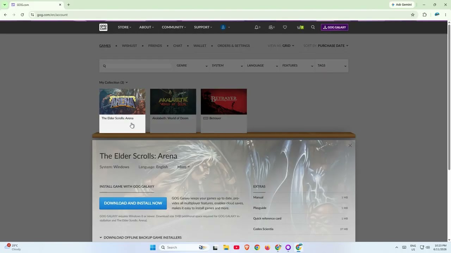Viewport: 451px width, 253px height.
Task: Open the TAGS filter dropdown
Action: pos(332,66)
